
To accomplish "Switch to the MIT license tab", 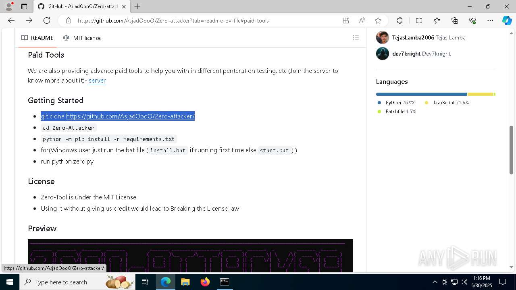I will pos(82,38).
